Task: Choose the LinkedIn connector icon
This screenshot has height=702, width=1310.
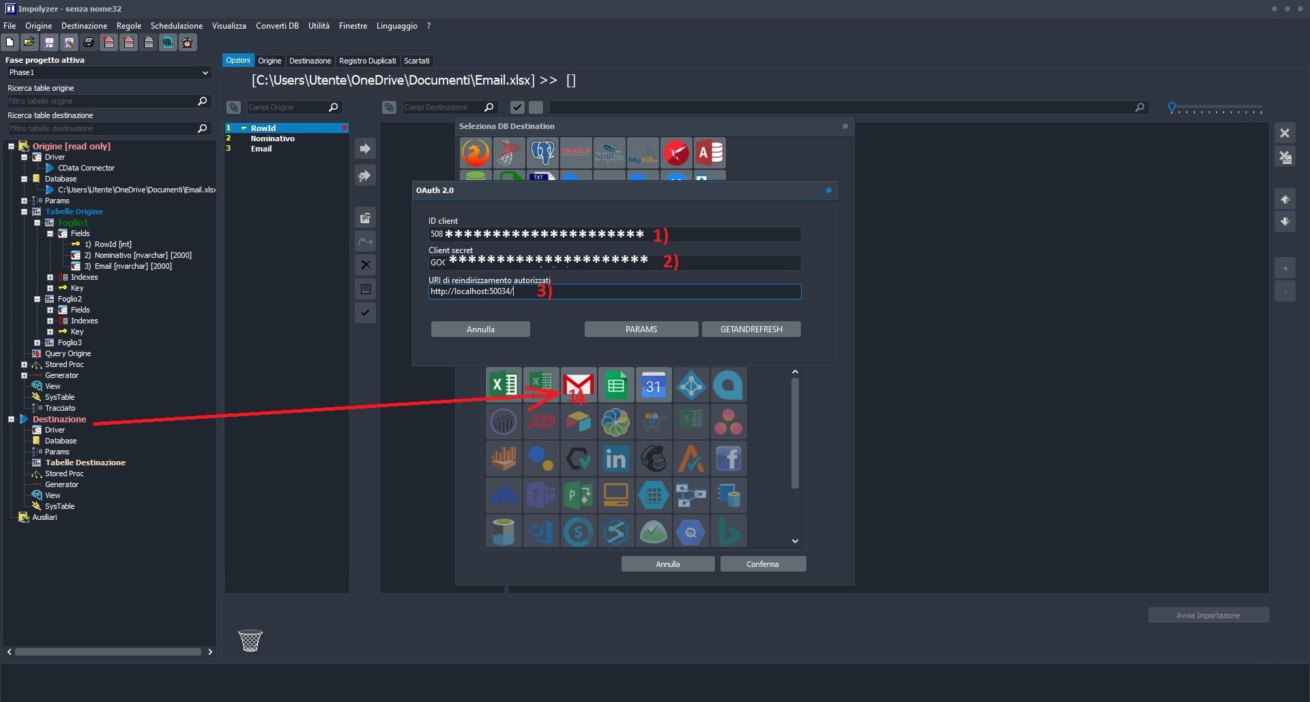Action: 616,458
